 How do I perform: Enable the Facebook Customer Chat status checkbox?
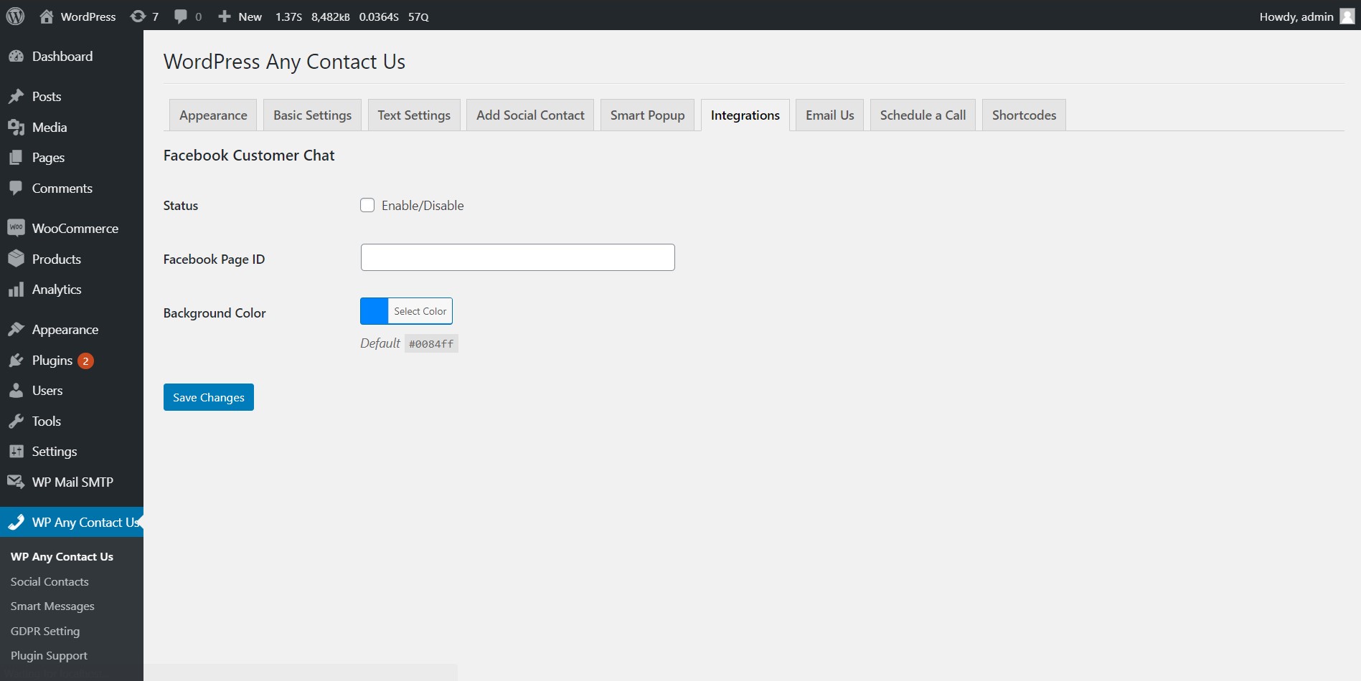coord(367,206)
